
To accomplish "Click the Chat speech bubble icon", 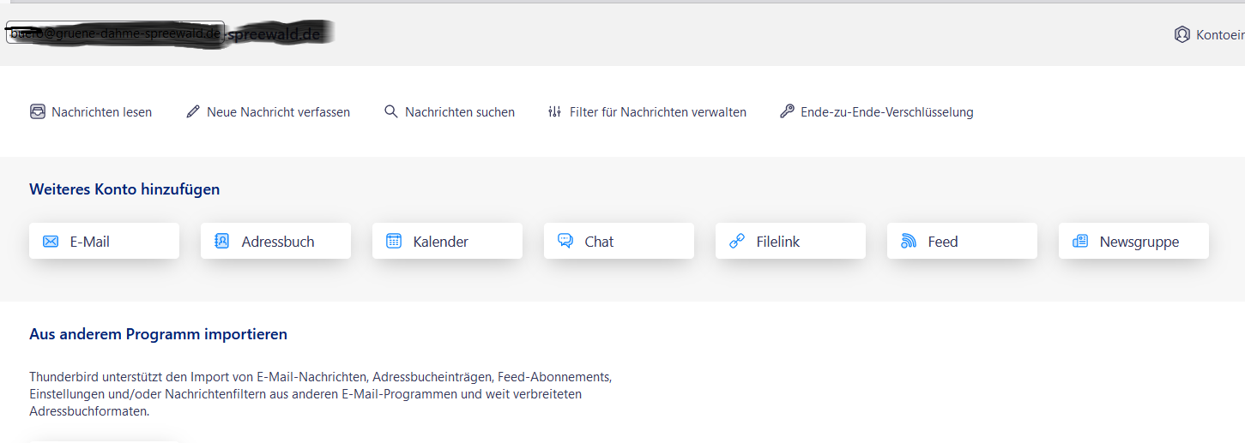I will tap(565, 241).
